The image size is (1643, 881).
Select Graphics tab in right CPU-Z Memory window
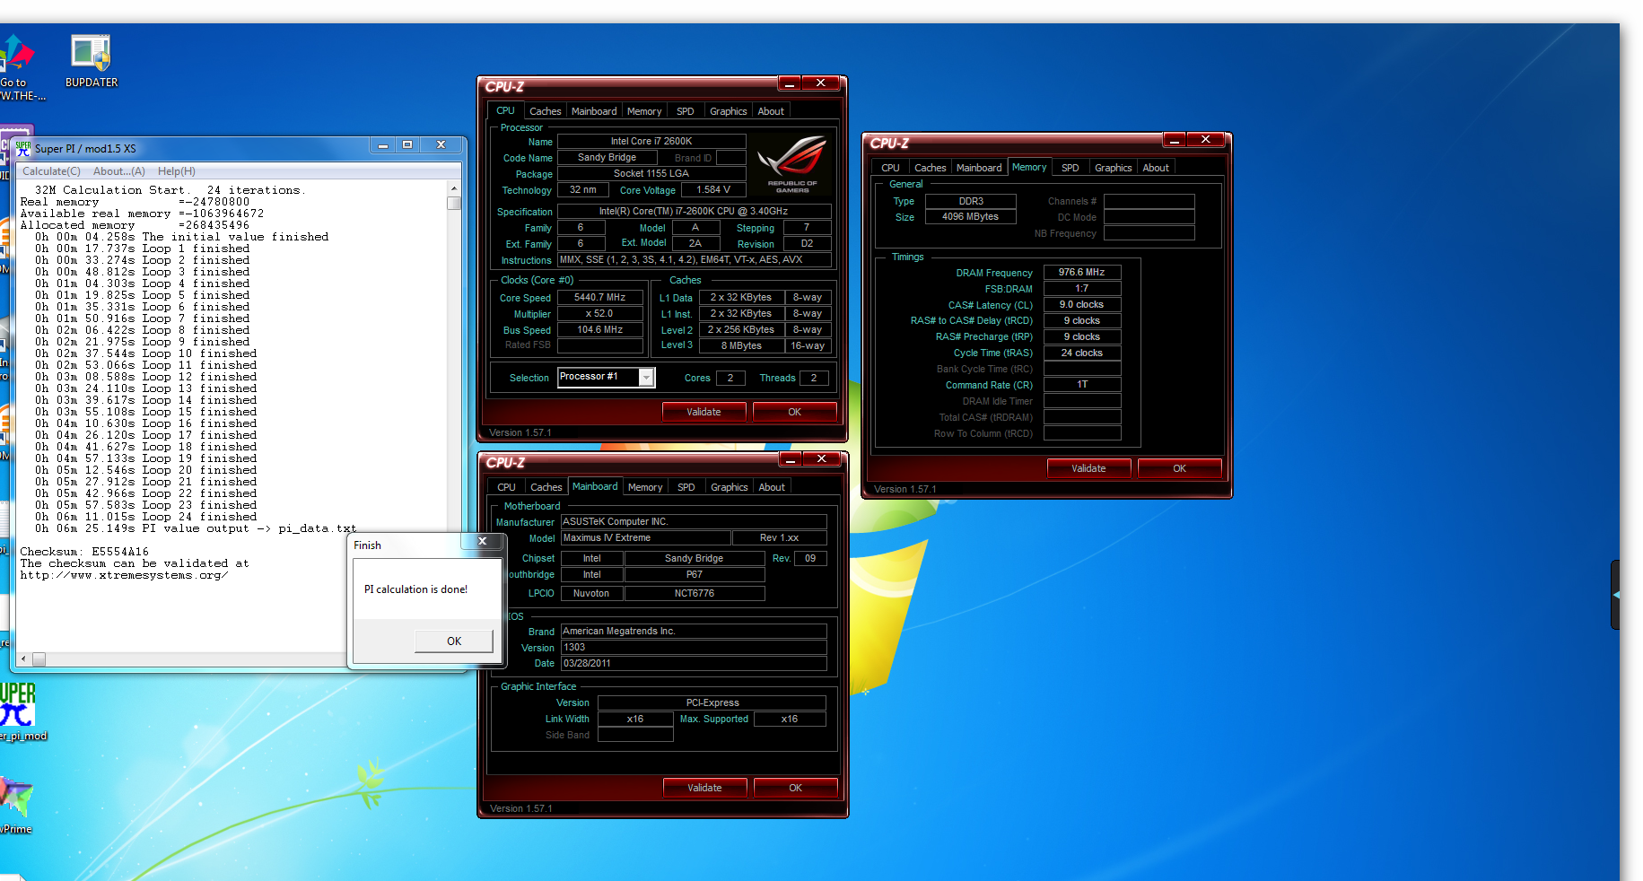point(1113,168)
